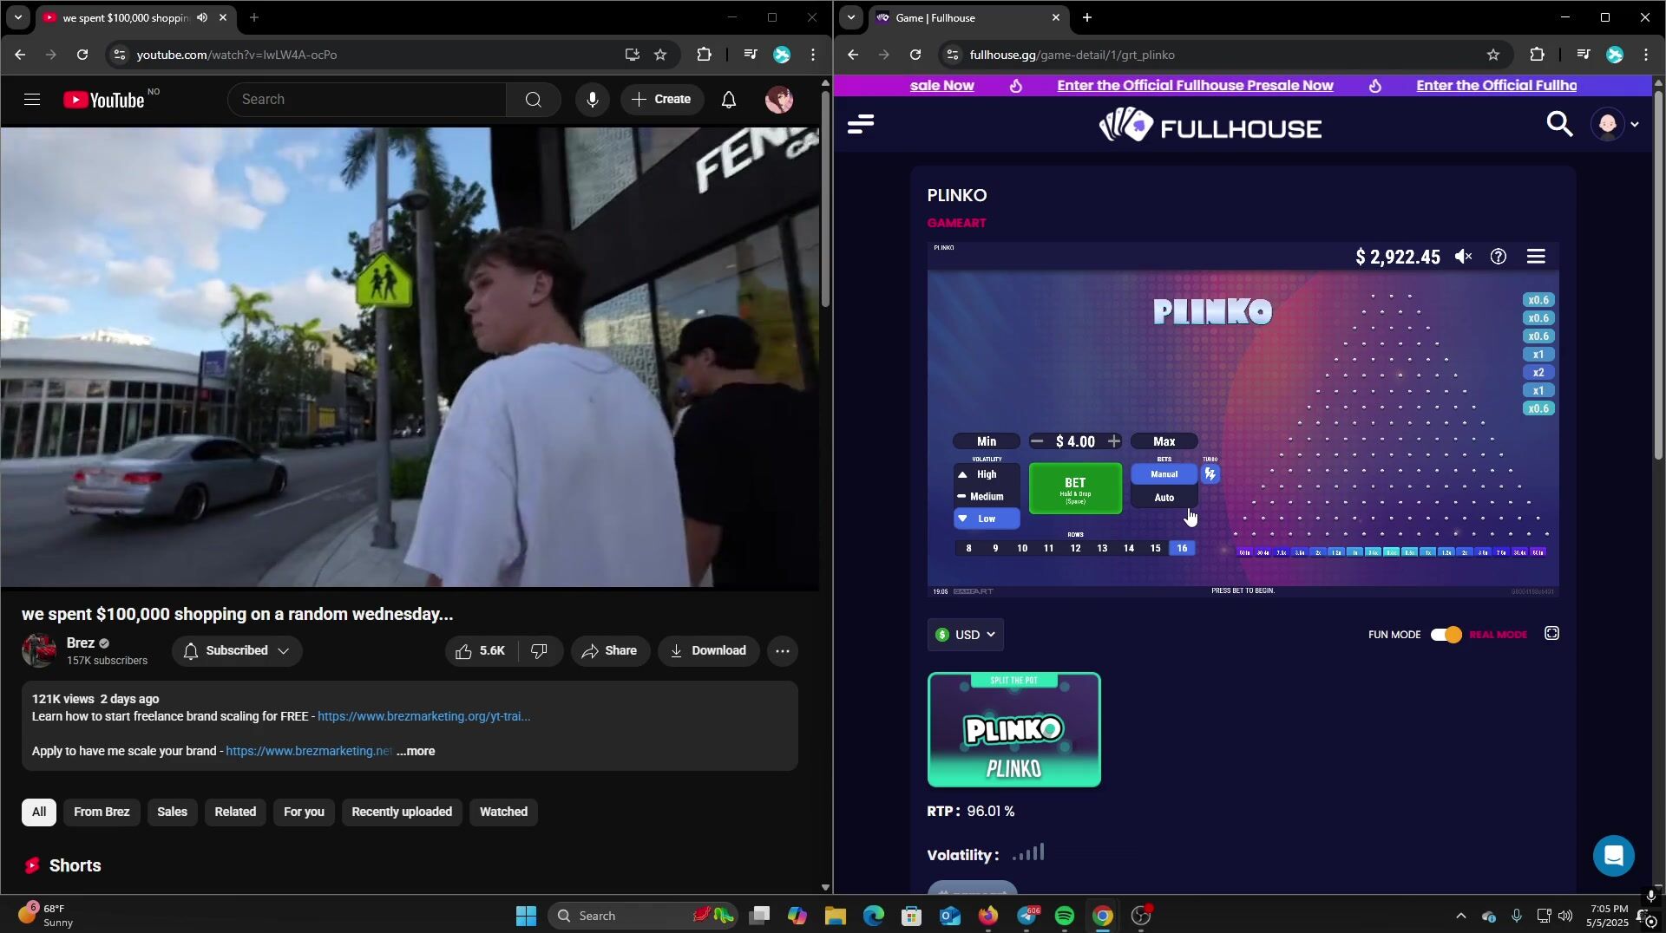Open Extensions in the Fullhouse browser window
The image size is (1666, 933).
click(1537, 55)
